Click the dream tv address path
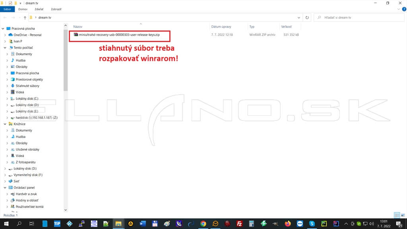 [45, 17]
